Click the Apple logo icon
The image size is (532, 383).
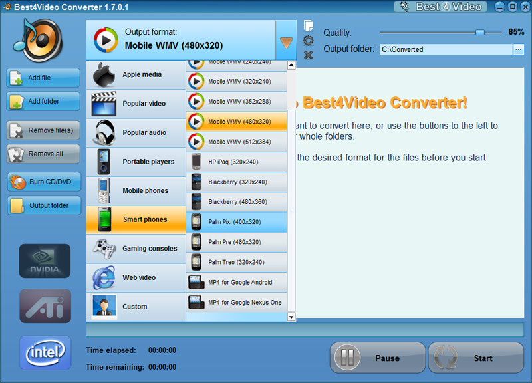pyautogui.click(x=104, y=75)
